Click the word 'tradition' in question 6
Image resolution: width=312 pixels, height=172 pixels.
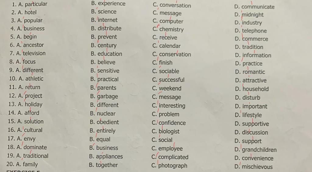click(253, 47)
